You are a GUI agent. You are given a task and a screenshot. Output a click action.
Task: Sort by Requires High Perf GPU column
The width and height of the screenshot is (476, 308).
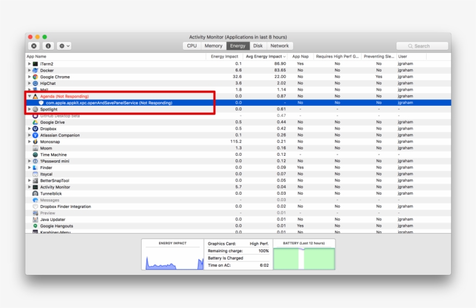(337, 56)
